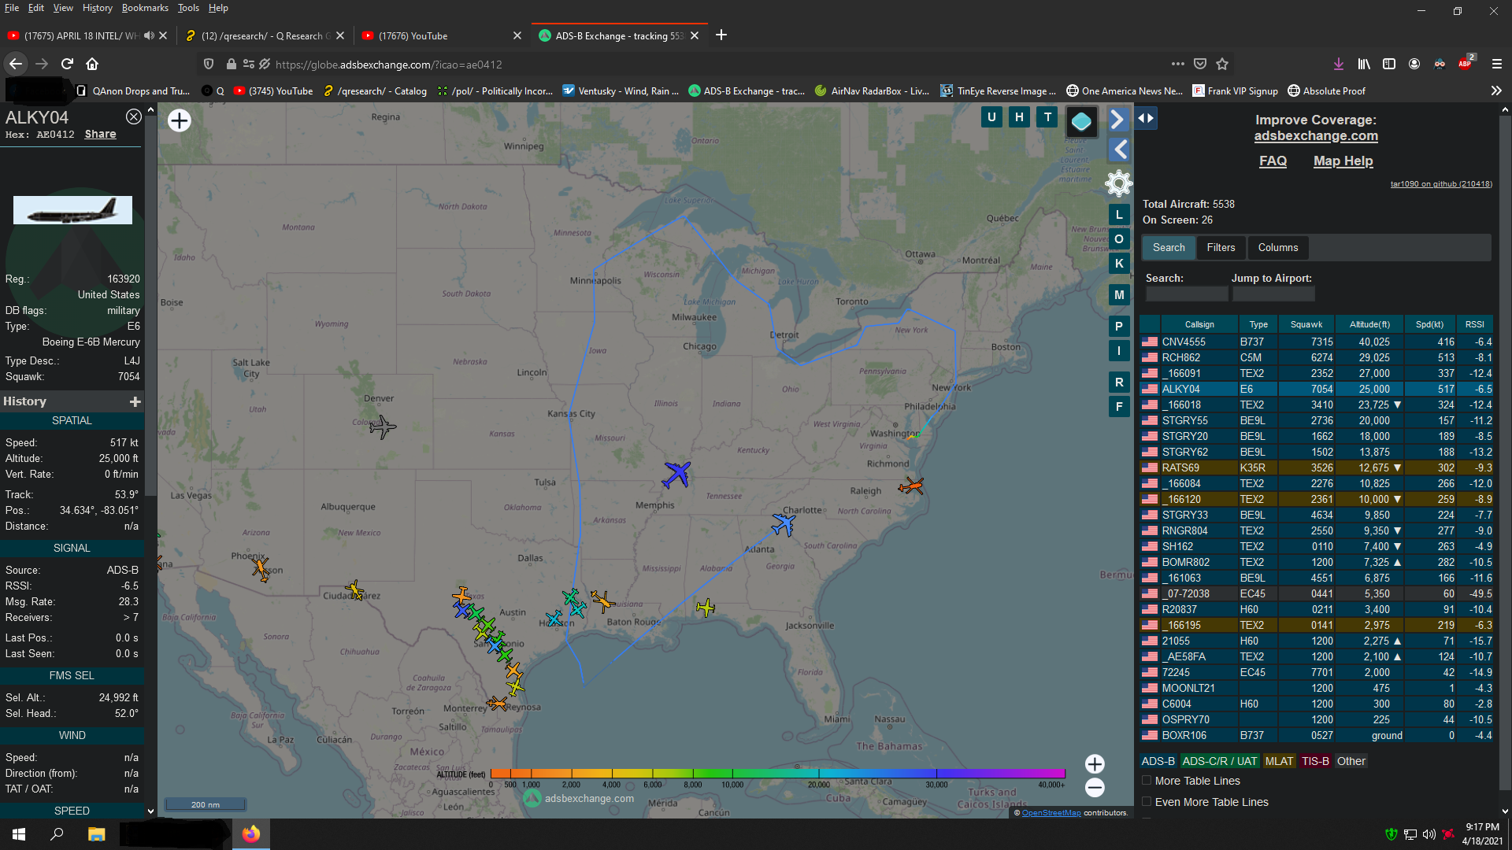The image size is (1512, 850).
Task: Open the File menu
Action: tap(12, 8)
